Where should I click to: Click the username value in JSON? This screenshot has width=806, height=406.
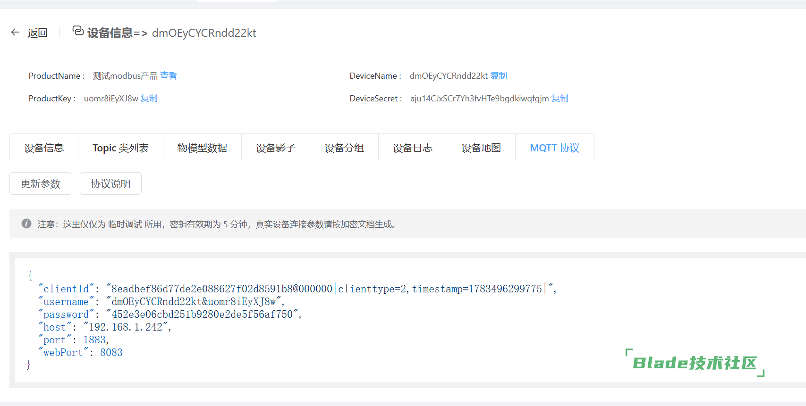click(x=194, y=301)
